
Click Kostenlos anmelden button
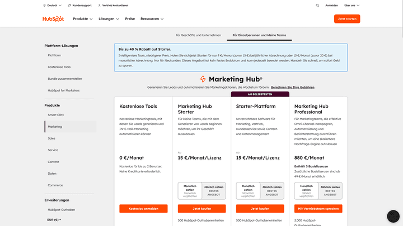point(143,209)
